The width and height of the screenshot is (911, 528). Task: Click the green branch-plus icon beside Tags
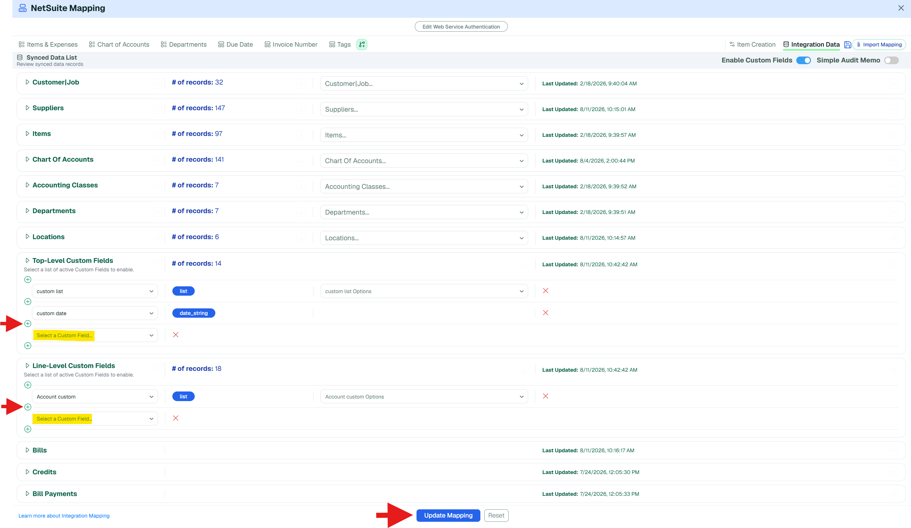362,44
